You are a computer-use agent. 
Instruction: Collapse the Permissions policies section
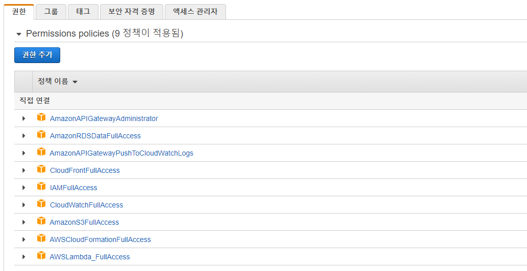[19, 34]
